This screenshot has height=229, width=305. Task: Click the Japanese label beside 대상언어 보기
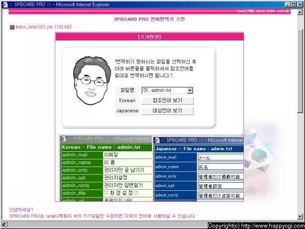pyautogui.click(x=127, y=111)
